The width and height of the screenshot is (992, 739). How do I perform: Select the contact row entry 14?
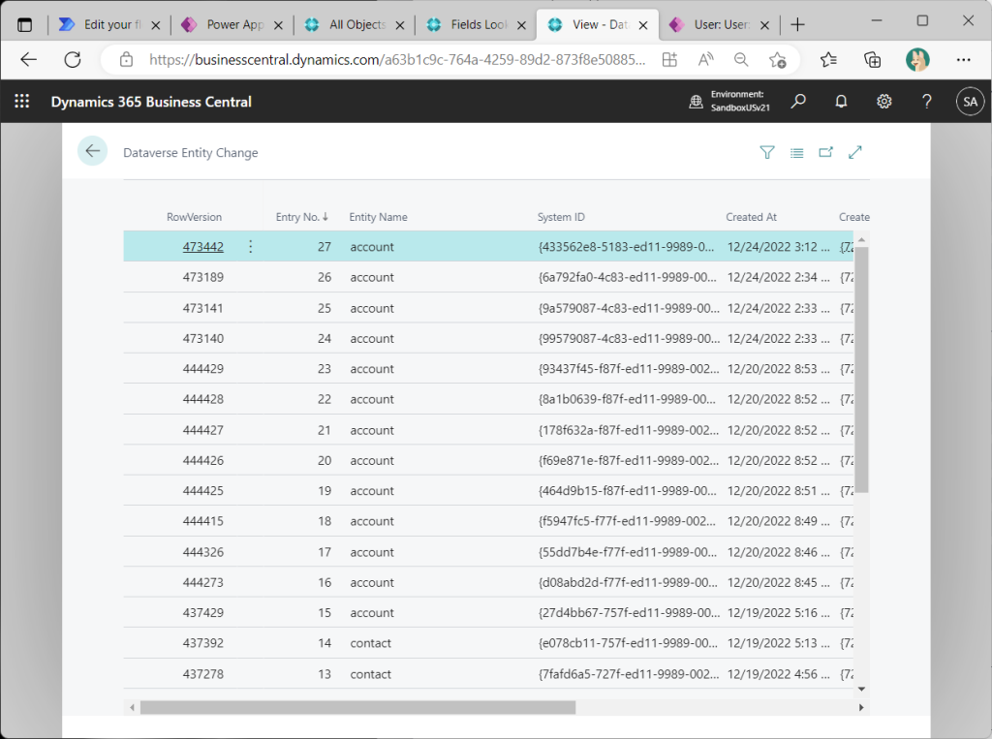(x=370, y=643)
